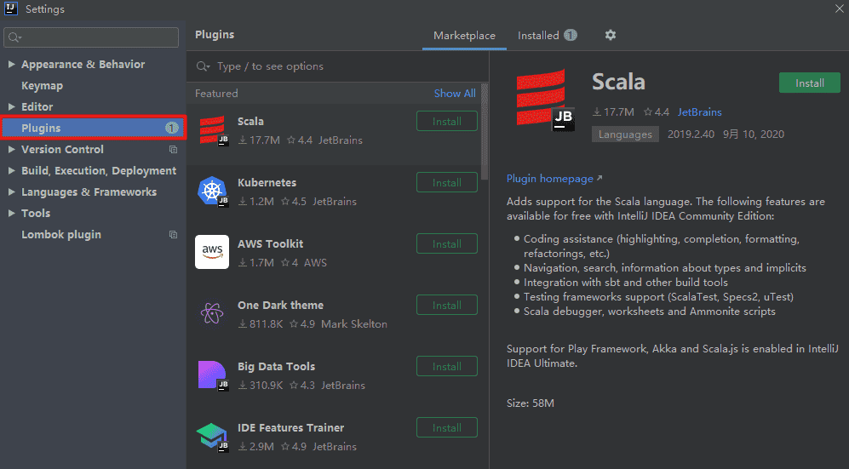Click green Install button in Scala details

(x=810, y=83)
